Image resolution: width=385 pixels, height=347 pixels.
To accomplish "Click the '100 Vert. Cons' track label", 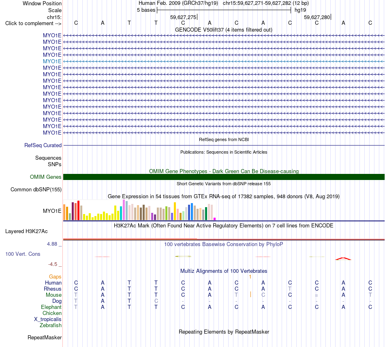I will pos(23,254).
